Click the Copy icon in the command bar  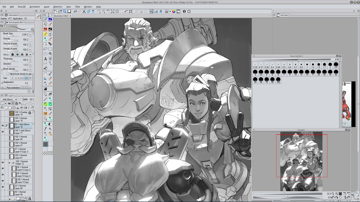tap(88, 12)
